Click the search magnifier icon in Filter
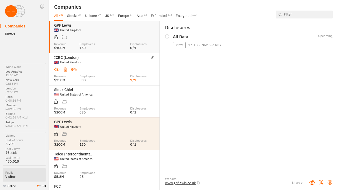Screen dimensions: 338x190 point(280,15)
